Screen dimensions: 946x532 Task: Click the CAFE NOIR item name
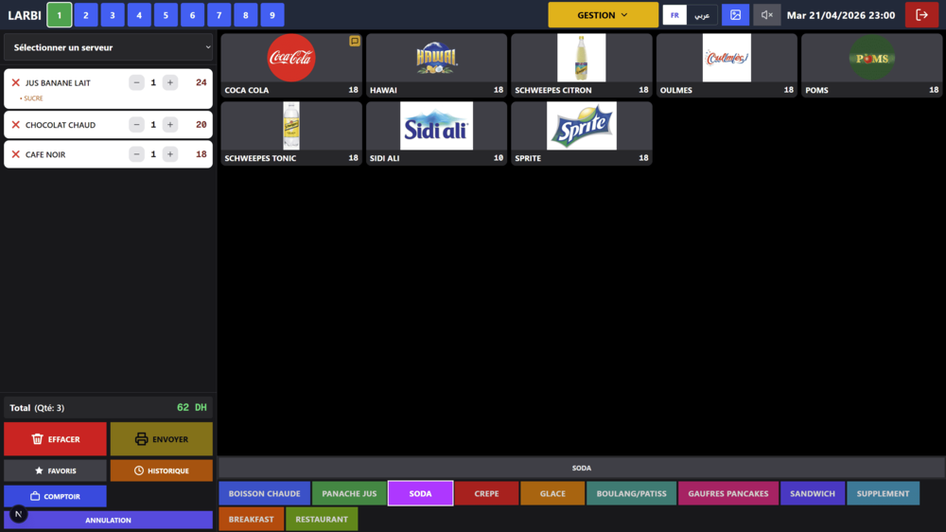pos(45,154)
